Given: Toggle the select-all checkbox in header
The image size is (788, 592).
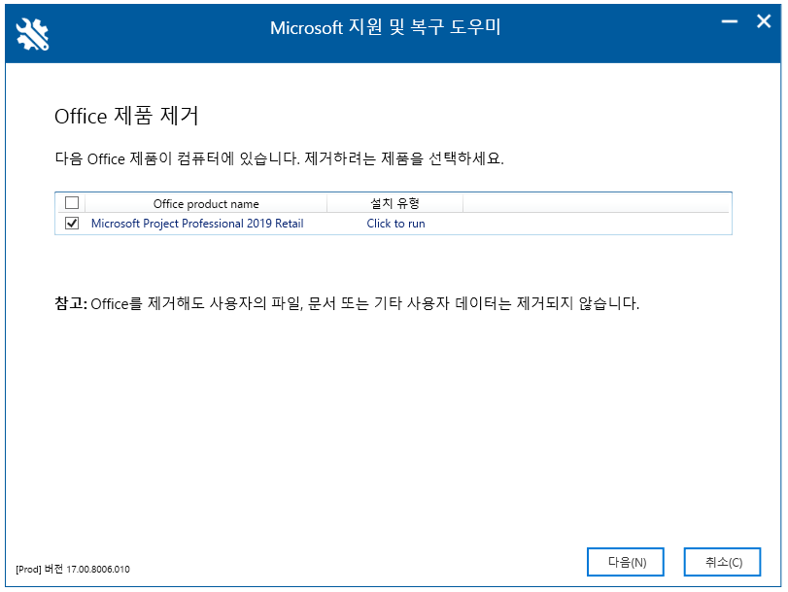Looking at the screenshot, I should click(x=72, y=203).
